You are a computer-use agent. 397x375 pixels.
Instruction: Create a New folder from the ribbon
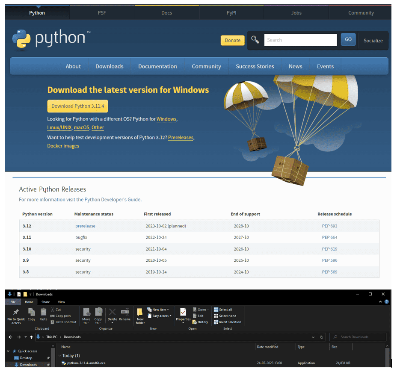click(140, 316)
